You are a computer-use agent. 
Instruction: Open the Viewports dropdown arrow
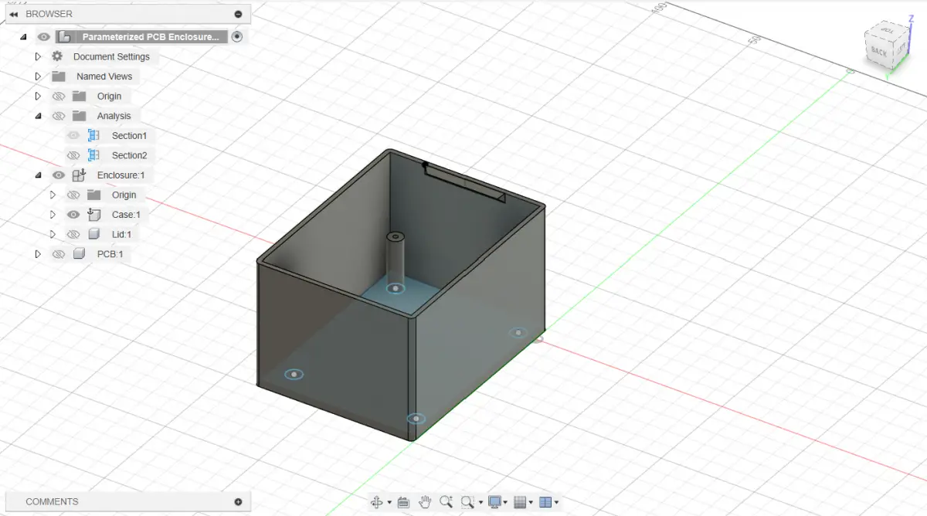pos(556,503)
